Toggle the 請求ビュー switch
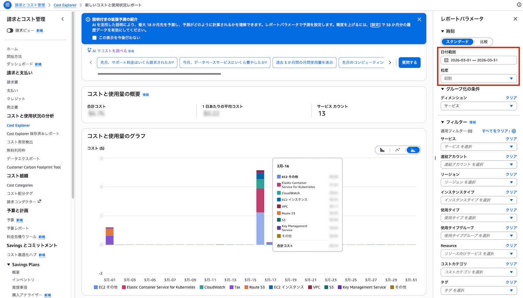Image resolution: width=523 pixels, height=298 pixels. click(x=10, y=30)
